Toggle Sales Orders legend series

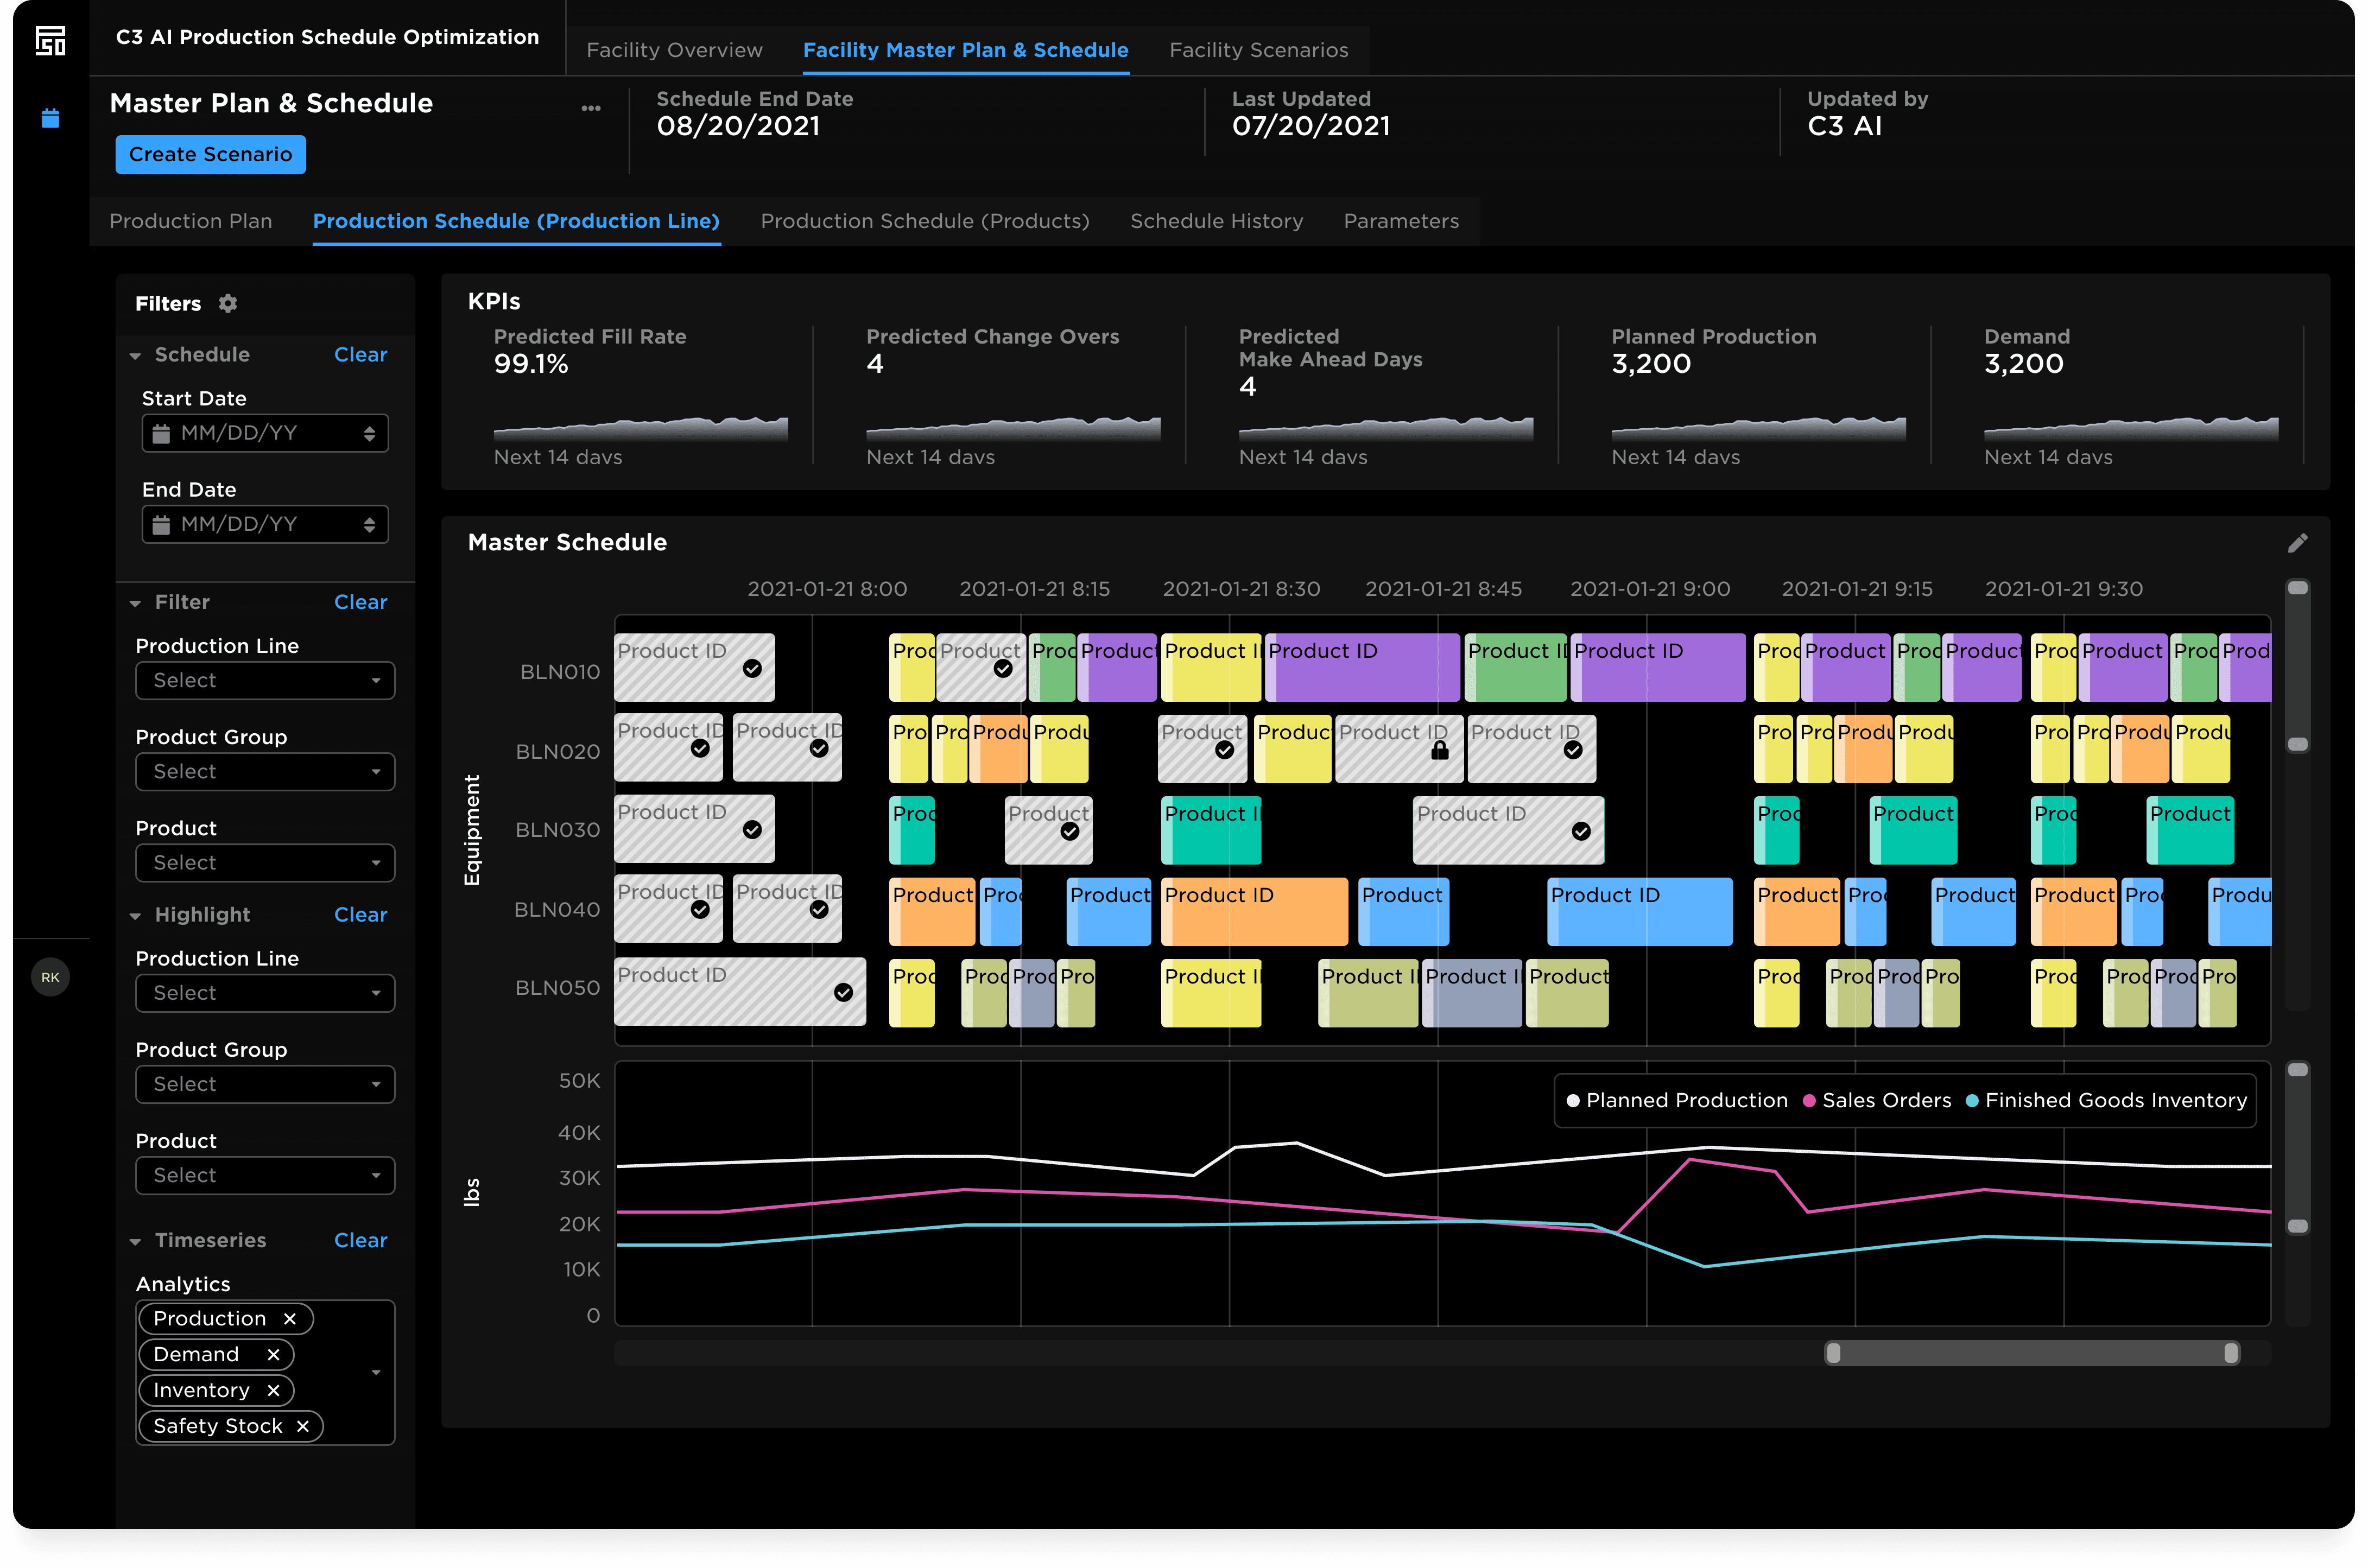[1876, 1100]
